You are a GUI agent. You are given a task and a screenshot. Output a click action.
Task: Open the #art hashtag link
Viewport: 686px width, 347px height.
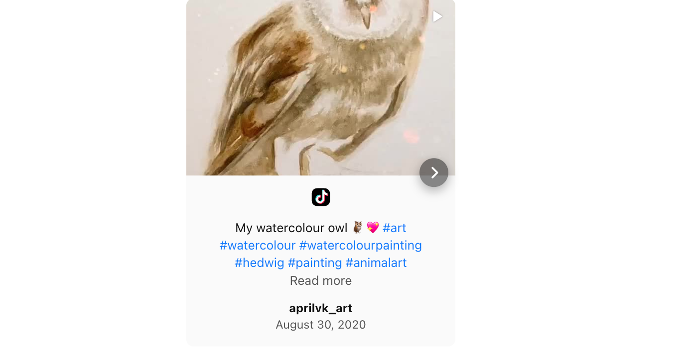[395, 228]
